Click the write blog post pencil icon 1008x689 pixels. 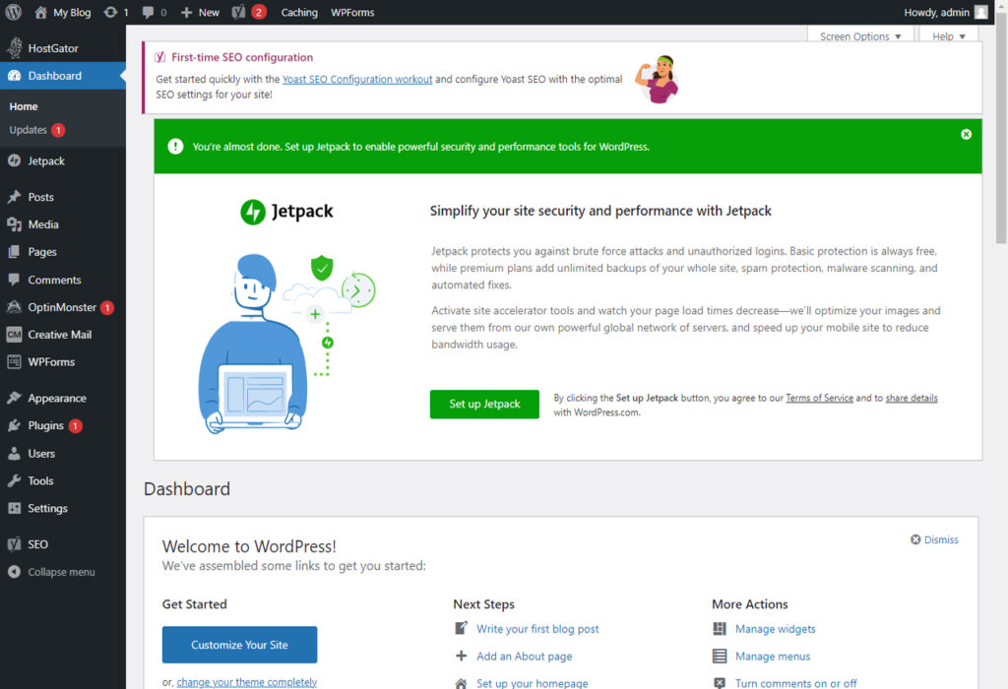461,628
